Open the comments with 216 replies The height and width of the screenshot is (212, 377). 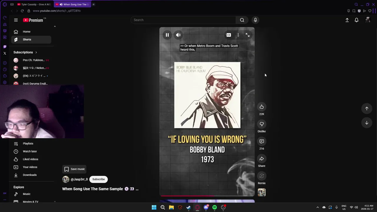[x=262, y=141]
